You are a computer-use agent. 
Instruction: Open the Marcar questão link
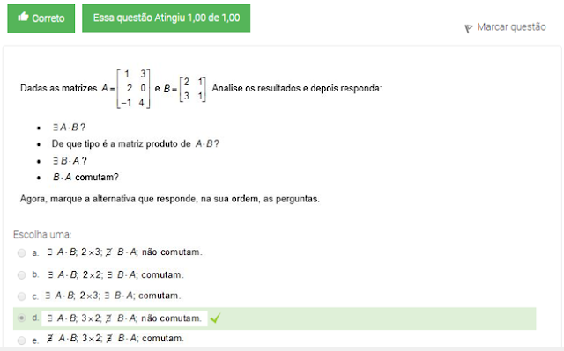(x=511, y=27)
